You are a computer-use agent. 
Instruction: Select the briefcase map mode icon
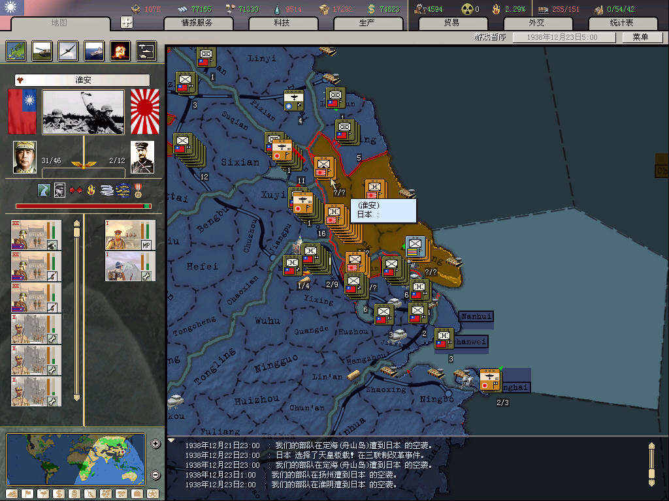click(x=137, y=494)
